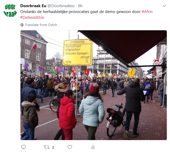The height and width of the screenshot is (152, 170).
Task: View tweet activity bar chart icon
Action: (93, 147)
